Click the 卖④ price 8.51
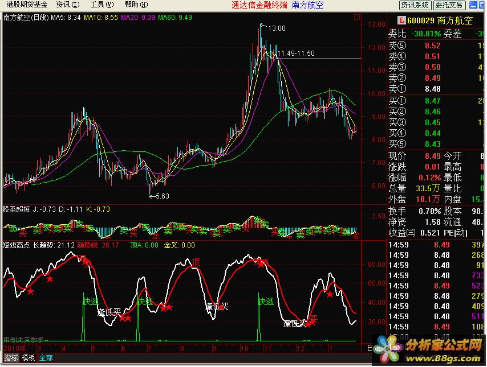Image resolution: width=487 pixels, height=367 pixels. click(433, 56)
